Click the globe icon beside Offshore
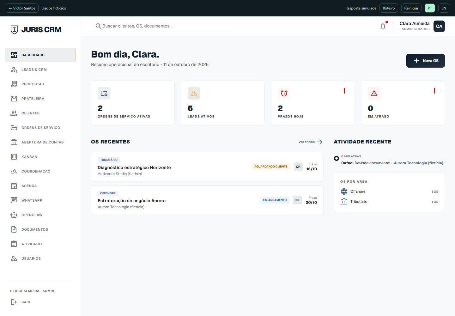Image resolution: width=455 pixels, height=316 pixels. 344,191
